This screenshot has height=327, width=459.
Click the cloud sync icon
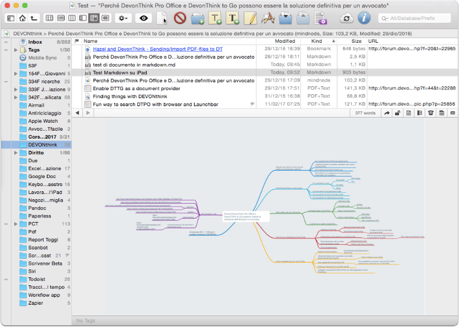[x=347, y=18]
